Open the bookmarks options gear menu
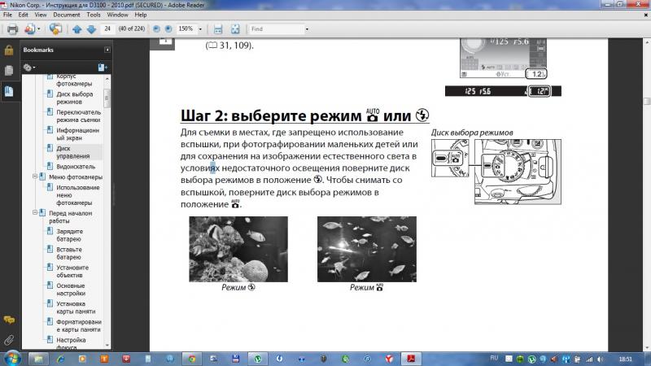The height and width of the screenshot is (366, 651). point(29,68)
